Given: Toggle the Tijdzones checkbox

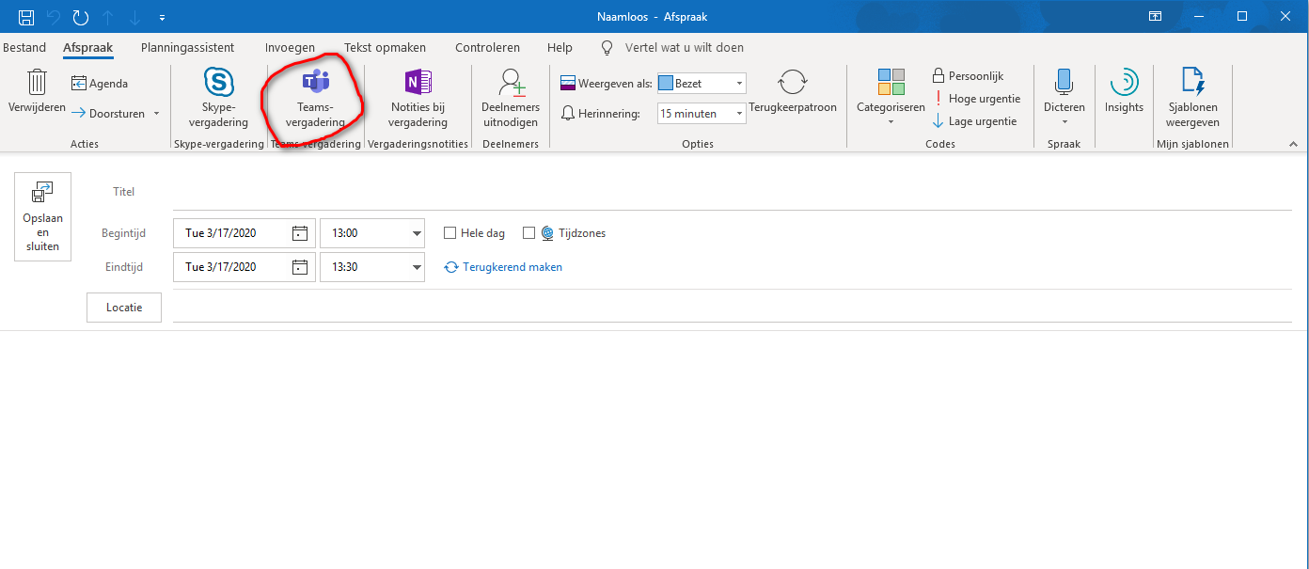Looking at the screenshot, I should pos(528,233).
